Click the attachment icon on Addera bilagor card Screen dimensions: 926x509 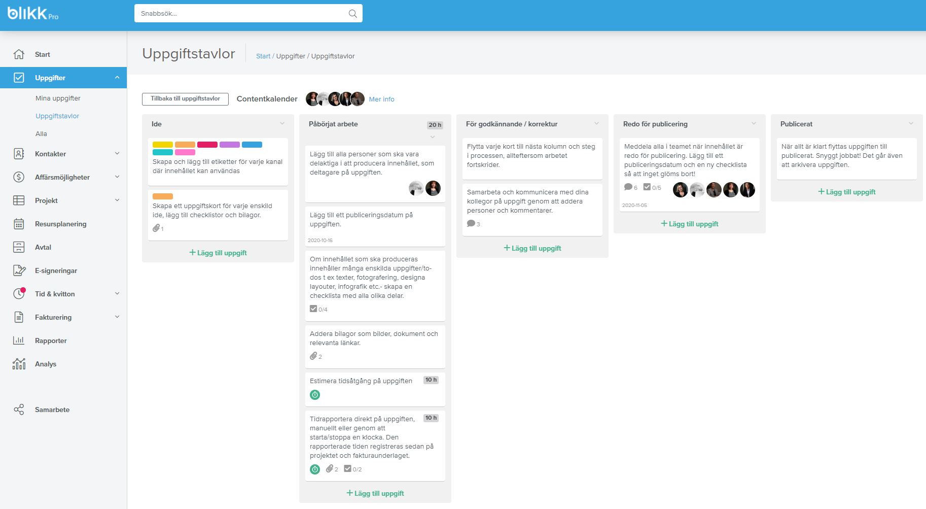[x=313, y=356]
